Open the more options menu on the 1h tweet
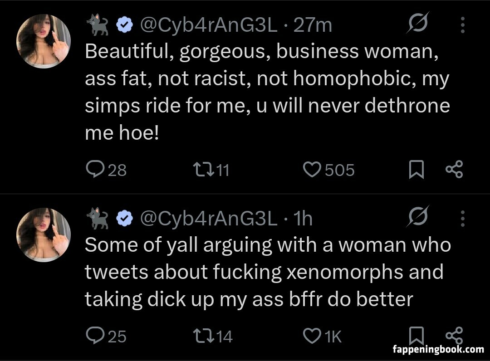The width and height of the screenshot is (490, 361). click(462, 219)
